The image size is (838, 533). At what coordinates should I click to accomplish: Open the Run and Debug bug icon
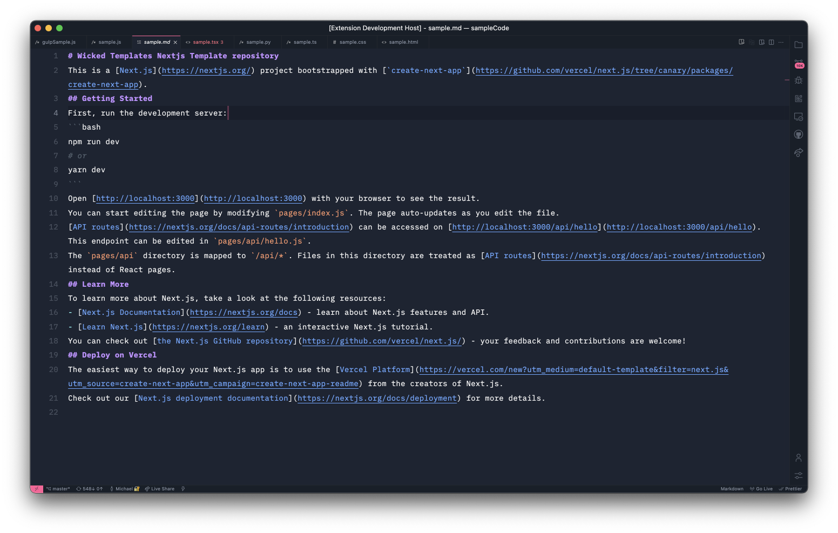point(798,80)
